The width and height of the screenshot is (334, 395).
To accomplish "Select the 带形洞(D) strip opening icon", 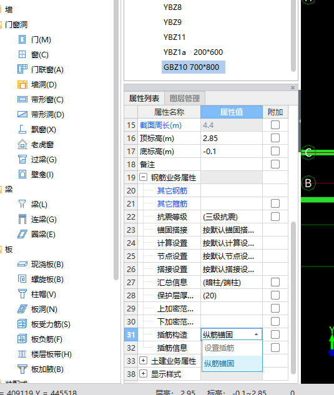I will [22, 114].
